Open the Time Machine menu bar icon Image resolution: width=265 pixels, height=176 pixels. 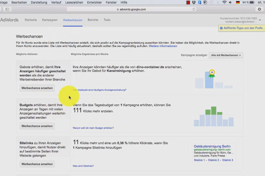tap(211, 2)
